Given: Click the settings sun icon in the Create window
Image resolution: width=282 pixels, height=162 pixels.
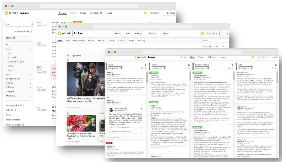Looking at the screenshot, I should 145,13.
